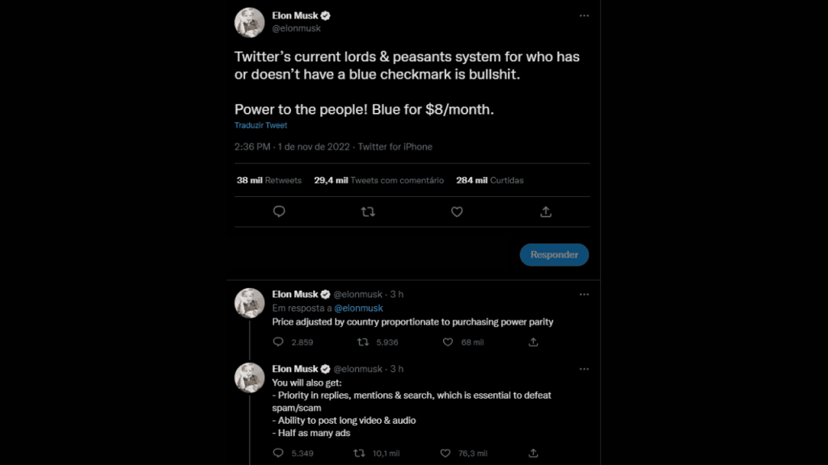Click the retweet icon on the main tweet

pos(368,211)
